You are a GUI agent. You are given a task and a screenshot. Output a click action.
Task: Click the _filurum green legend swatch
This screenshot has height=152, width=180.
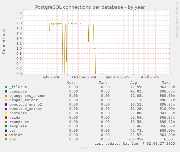point(6,87)
